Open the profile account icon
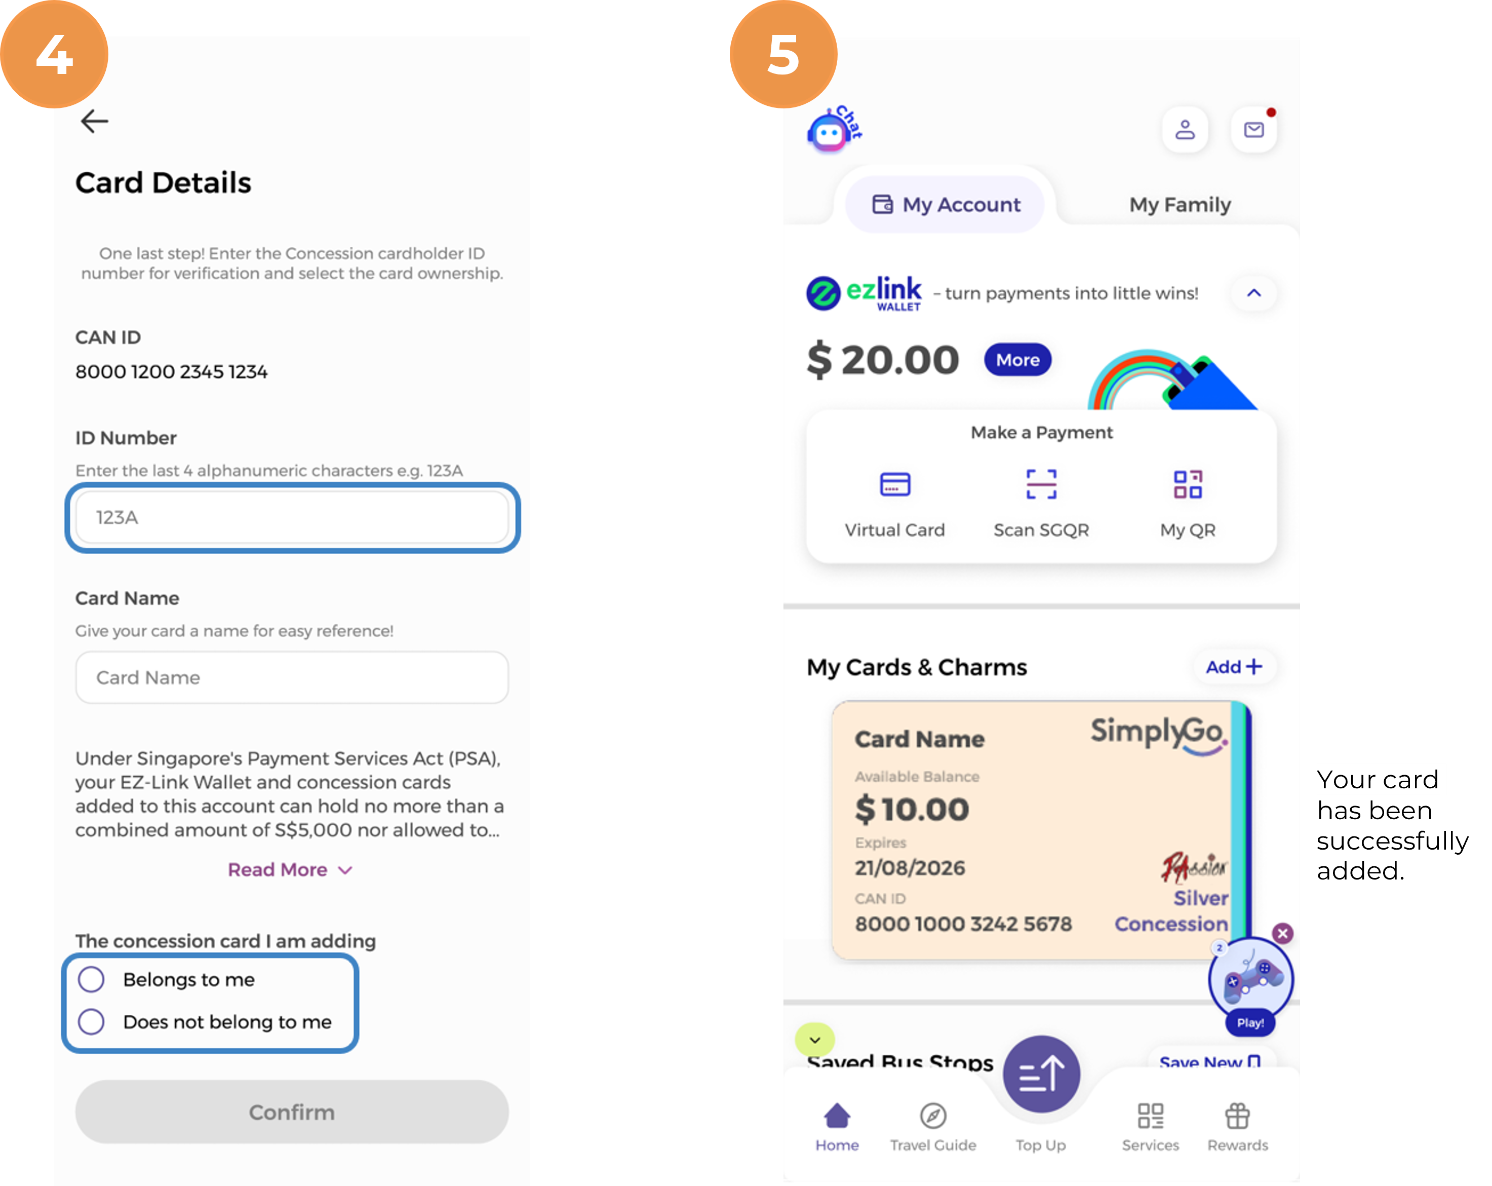Viewport: 1492px width, 1186px height. point(1185,129)
